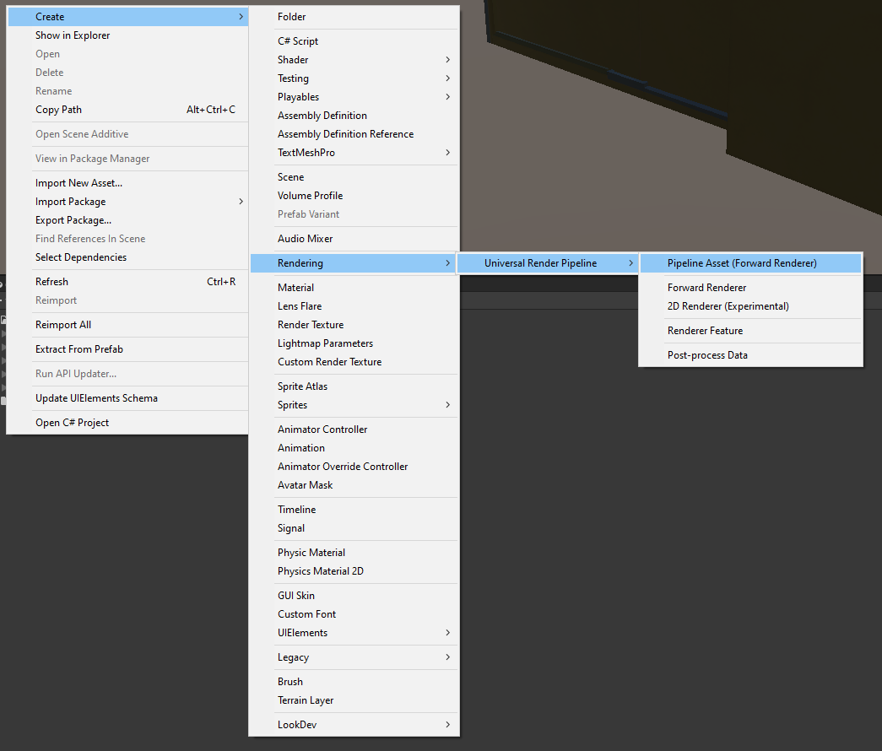The height and width of the screenshot is (751, 882).
Task: Create a new Folder
Action: pyautogui.click(x=354, y=17)
